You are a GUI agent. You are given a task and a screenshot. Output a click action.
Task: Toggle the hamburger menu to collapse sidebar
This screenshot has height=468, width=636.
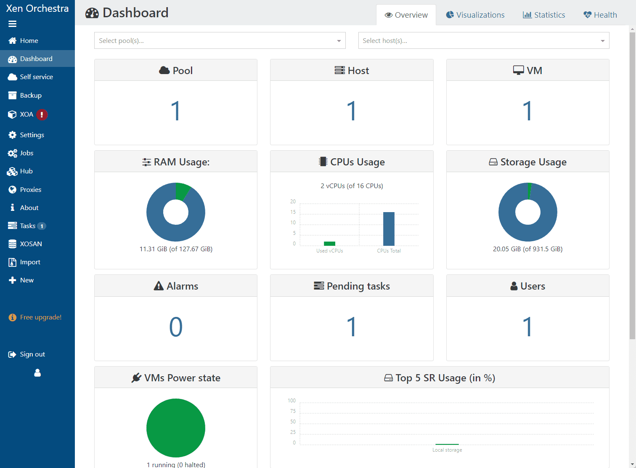(x=12, y=24)
